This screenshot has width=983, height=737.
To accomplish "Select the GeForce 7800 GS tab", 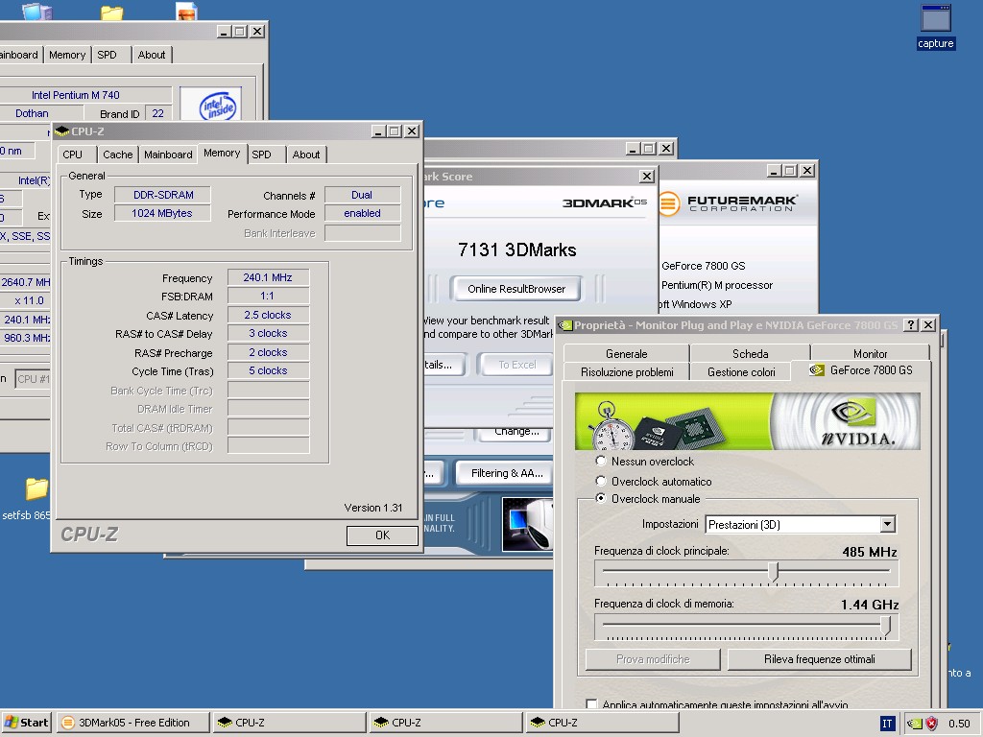I will click(x=861, y=370).
